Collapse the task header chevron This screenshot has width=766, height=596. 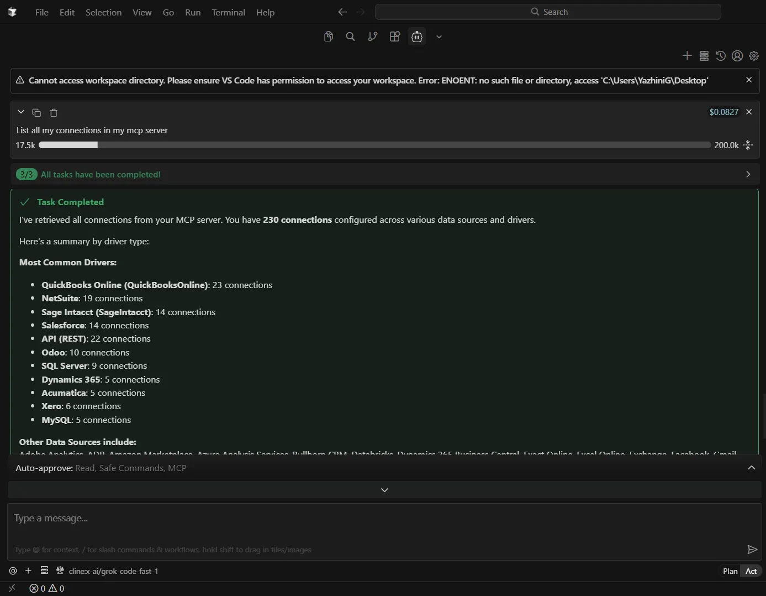(x=21, y=112)
